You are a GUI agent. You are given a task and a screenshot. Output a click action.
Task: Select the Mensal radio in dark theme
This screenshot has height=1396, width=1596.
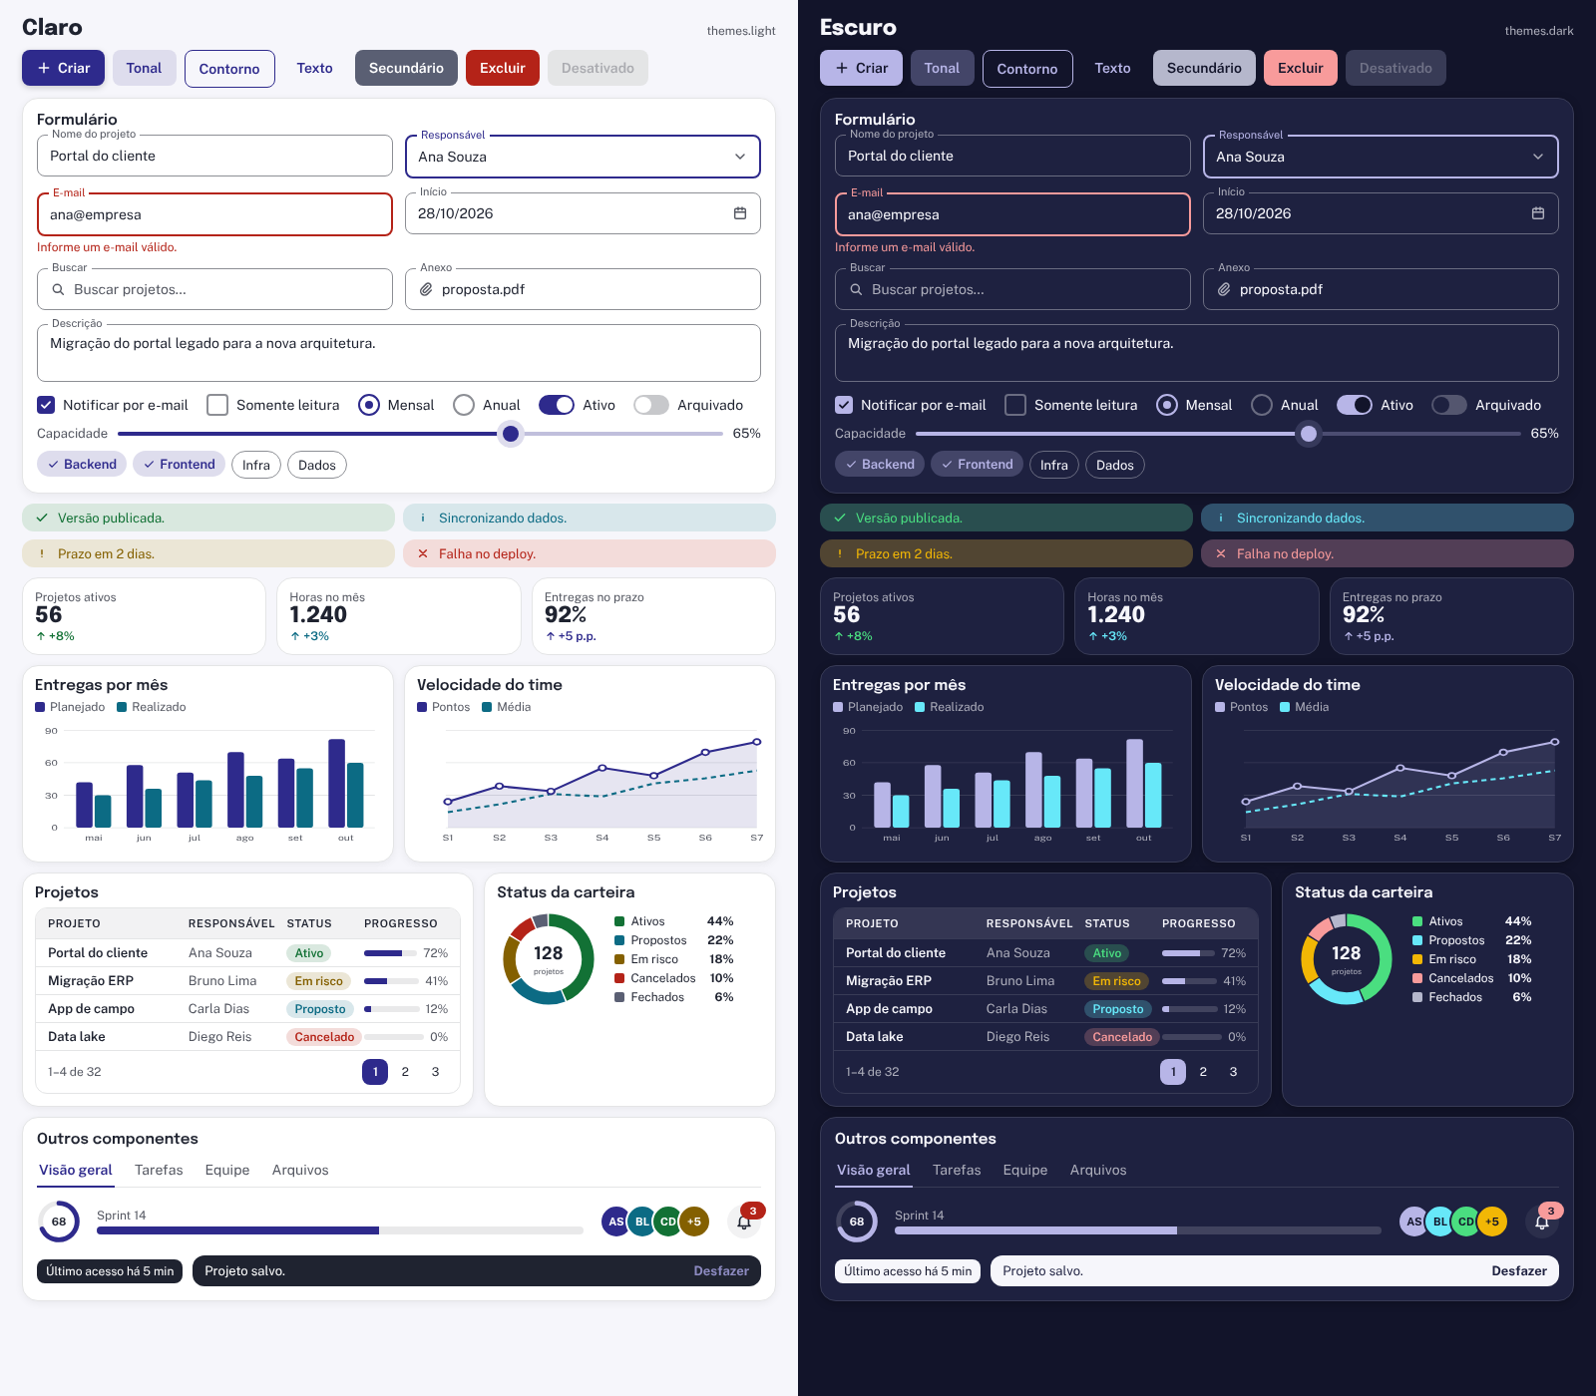1167,405
